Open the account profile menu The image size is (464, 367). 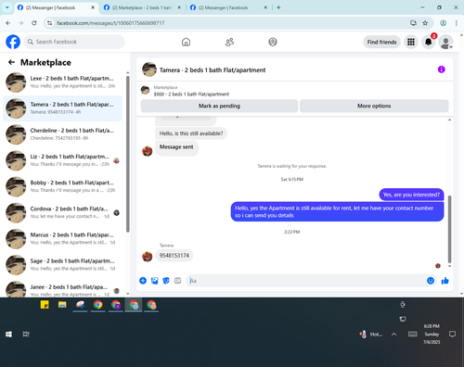pyautogui.click(x=445, y=42)
